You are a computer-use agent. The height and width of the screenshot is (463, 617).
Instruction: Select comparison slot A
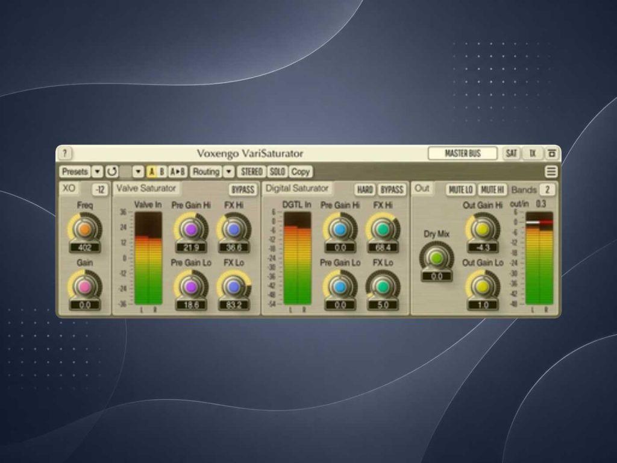click(x=152, y=172)
